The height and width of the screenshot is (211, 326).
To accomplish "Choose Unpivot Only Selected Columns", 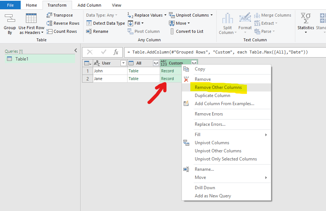I will click(227, 159).
